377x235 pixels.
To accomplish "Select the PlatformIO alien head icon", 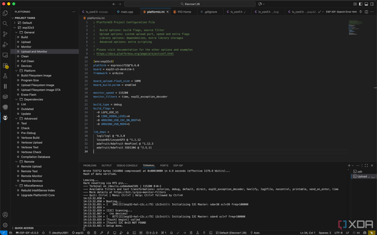I will coord(5,117).
